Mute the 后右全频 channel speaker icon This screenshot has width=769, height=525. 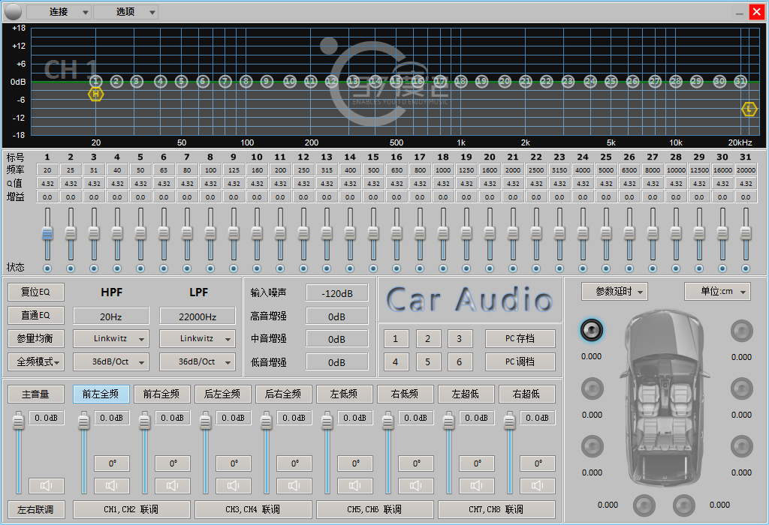pos(294,485)
